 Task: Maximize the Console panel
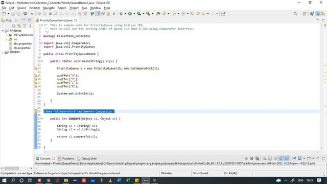323,158
